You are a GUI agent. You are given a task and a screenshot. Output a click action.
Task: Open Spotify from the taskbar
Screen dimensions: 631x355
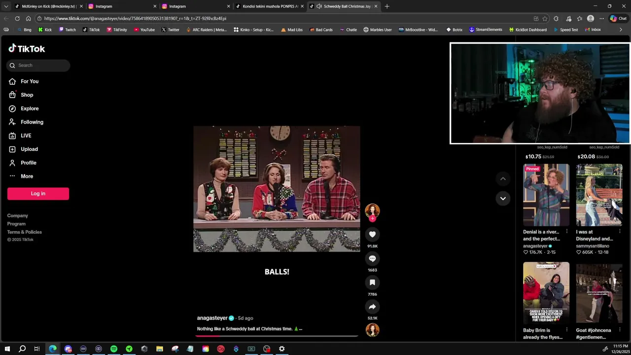tap(114, 349)
